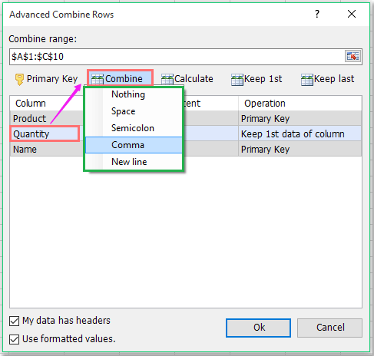Toggle Use formatted values checkbox

[x=14, y=339]
